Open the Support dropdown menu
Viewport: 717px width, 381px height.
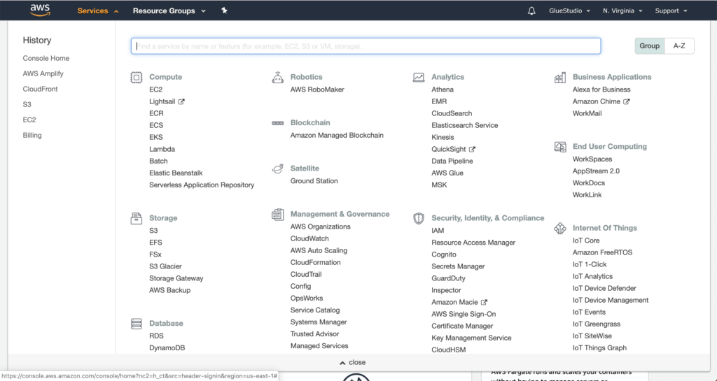pyautogui.click(x=671, y=10)
